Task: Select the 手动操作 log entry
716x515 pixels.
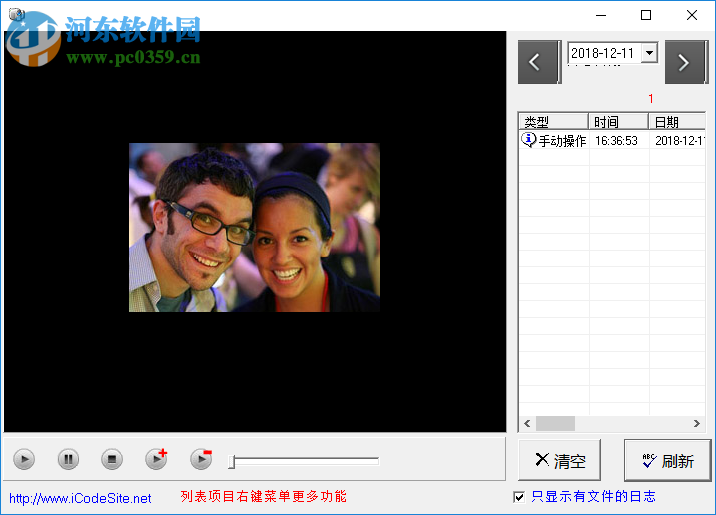Action: click(612, 140)
